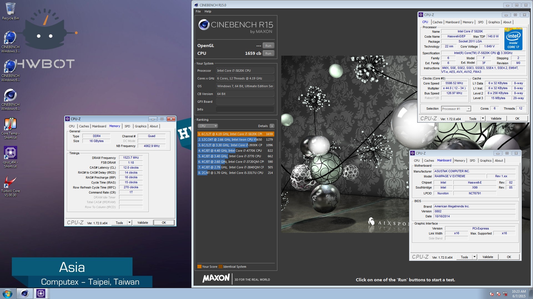The width and height of the screenshot is (533, 299).
Task: Open the Recycle Bin desktop icon
Action: [10, 11]
